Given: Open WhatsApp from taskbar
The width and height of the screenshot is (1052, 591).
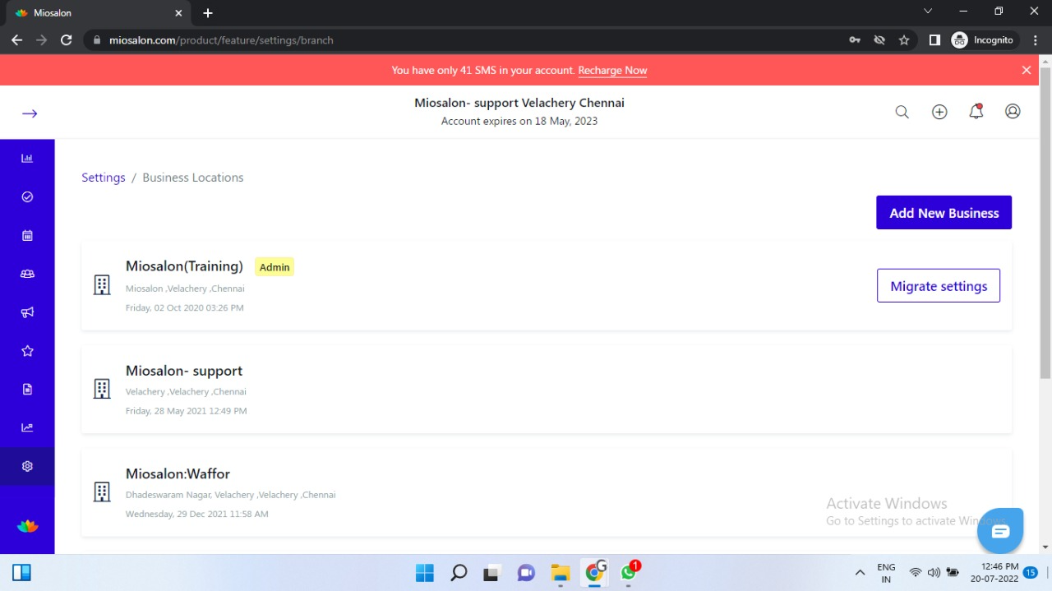Looking at the screenshot, I should click(x=629, y=572).
